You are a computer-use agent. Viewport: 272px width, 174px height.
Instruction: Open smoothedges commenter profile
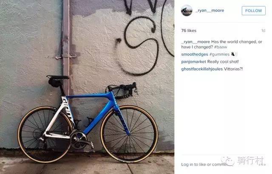coord(195,54)
